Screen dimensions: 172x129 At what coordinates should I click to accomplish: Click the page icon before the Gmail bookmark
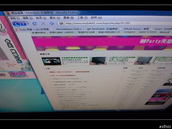point(152,29)
